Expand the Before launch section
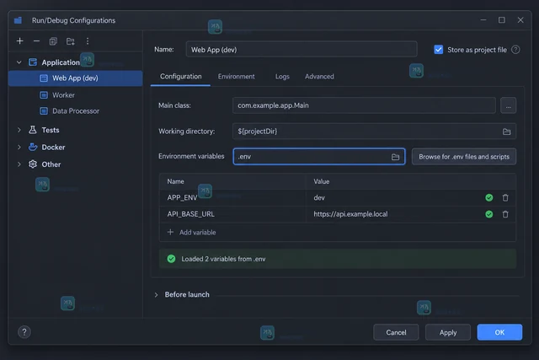This screenshot has width=539, height=360. pos(156,294)
